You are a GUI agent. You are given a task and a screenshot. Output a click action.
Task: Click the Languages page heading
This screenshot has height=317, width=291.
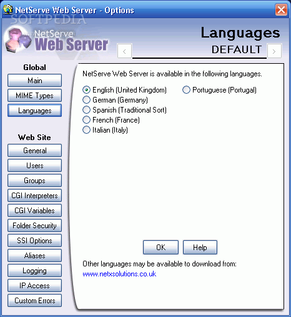(x=240, y=33)
